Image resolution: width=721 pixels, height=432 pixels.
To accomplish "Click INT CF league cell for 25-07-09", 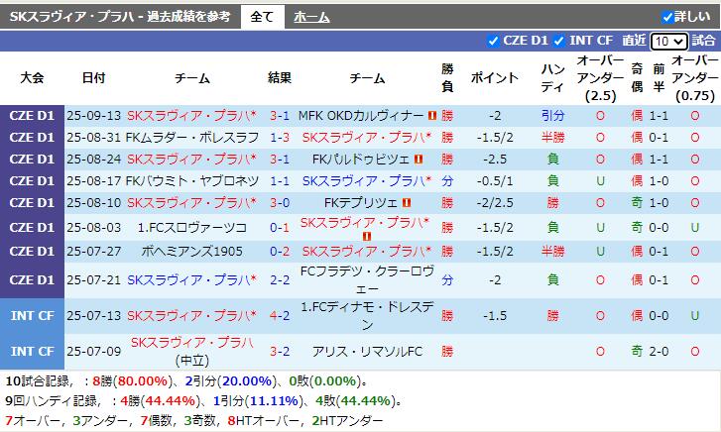I will [x=32, y=352].
